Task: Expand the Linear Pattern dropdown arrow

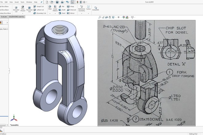Action: pyautogui.click(x=55, y=13)
